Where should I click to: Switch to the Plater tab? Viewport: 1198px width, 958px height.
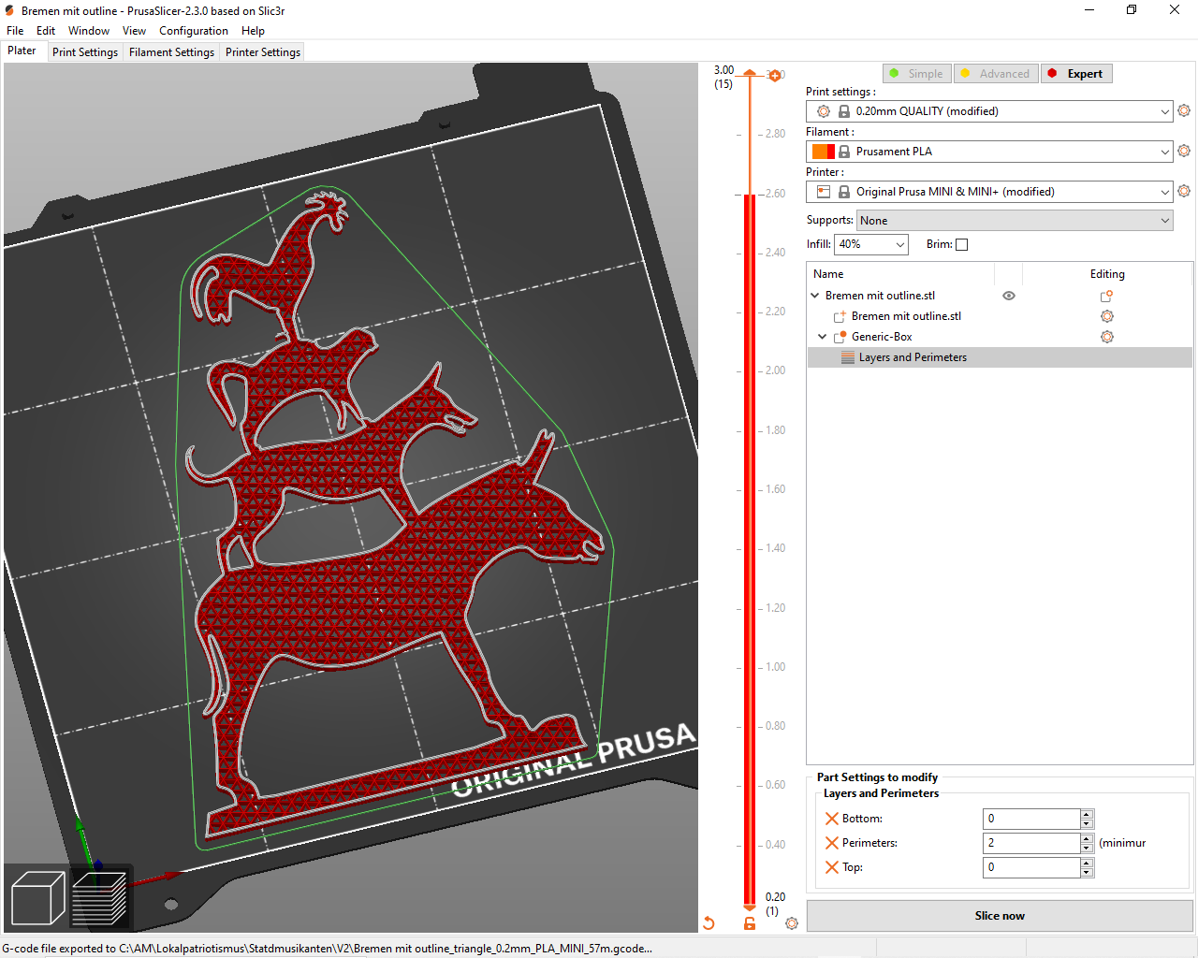[x=22, y=51]
